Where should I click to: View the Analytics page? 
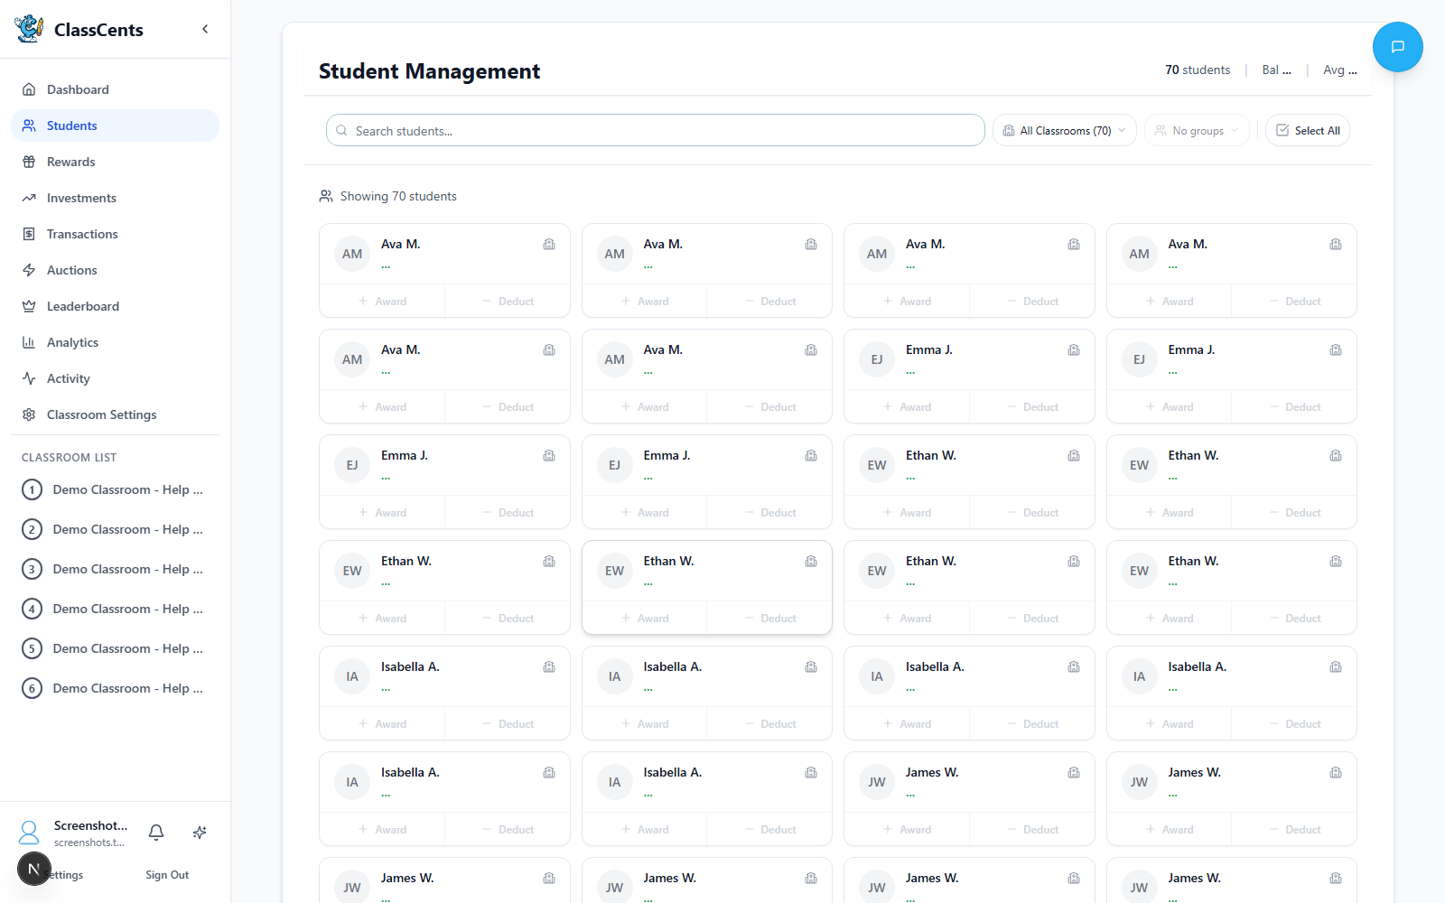115,342
